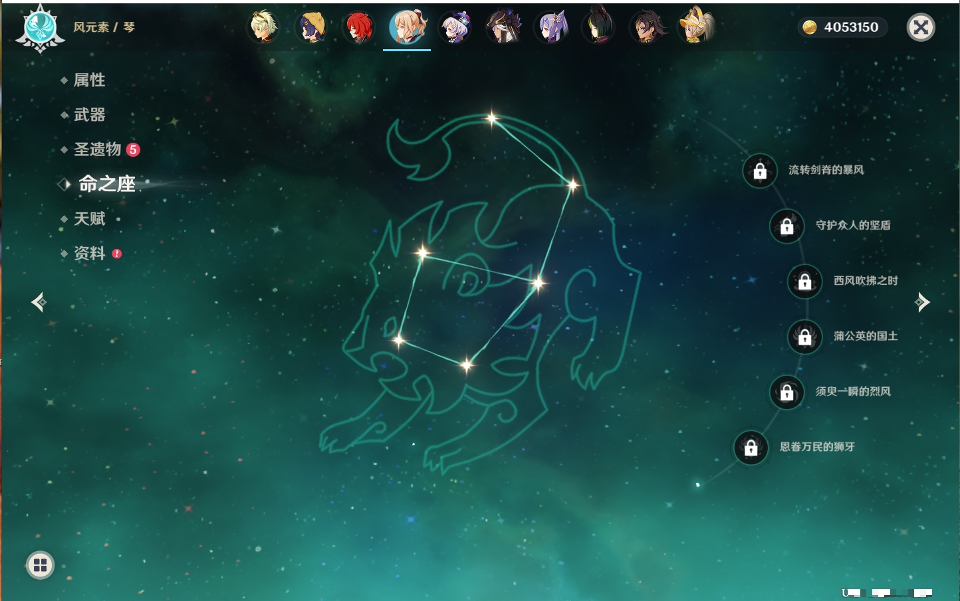This screenshot has height=601, width=960.
Task: Click lock icon for 须臾一瞬的烈风
Action: (x=787, y=392)
